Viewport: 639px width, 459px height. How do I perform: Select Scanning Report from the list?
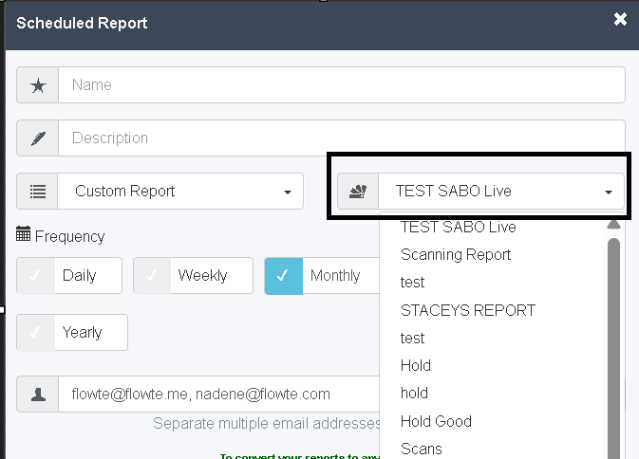456,254
